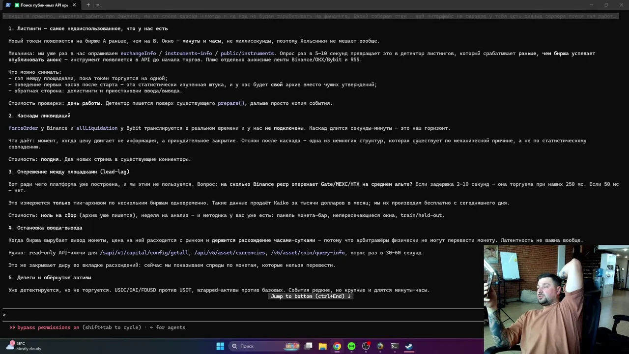Click the PowerShell icon in the title bar
629x354 pixels.
pos(8,5)
